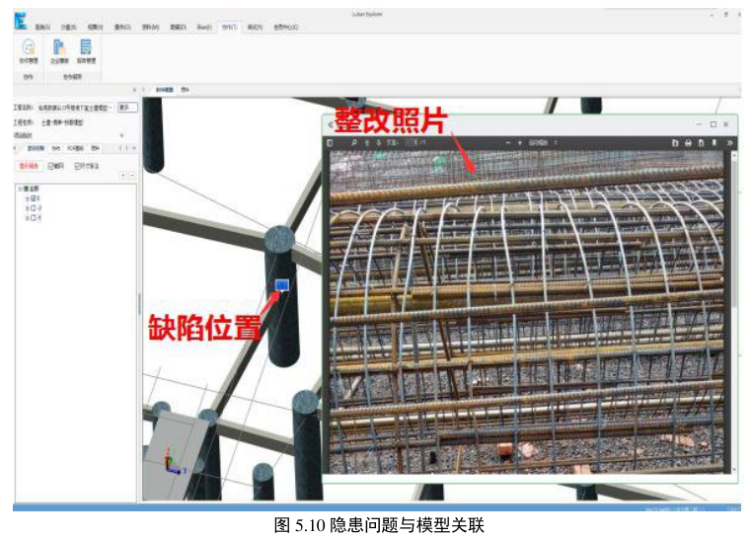Switch to the second left panel tab

click(55, 148)
